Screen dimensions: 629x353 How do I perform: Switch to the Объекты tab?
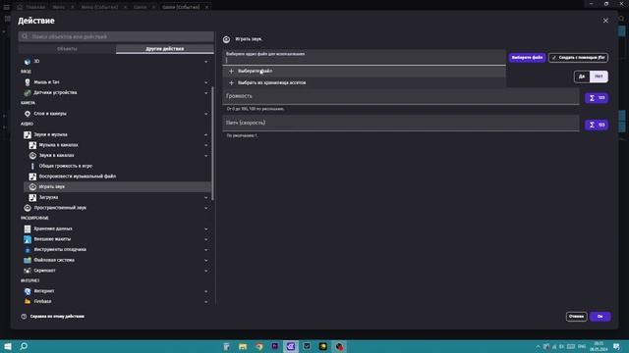67,49
